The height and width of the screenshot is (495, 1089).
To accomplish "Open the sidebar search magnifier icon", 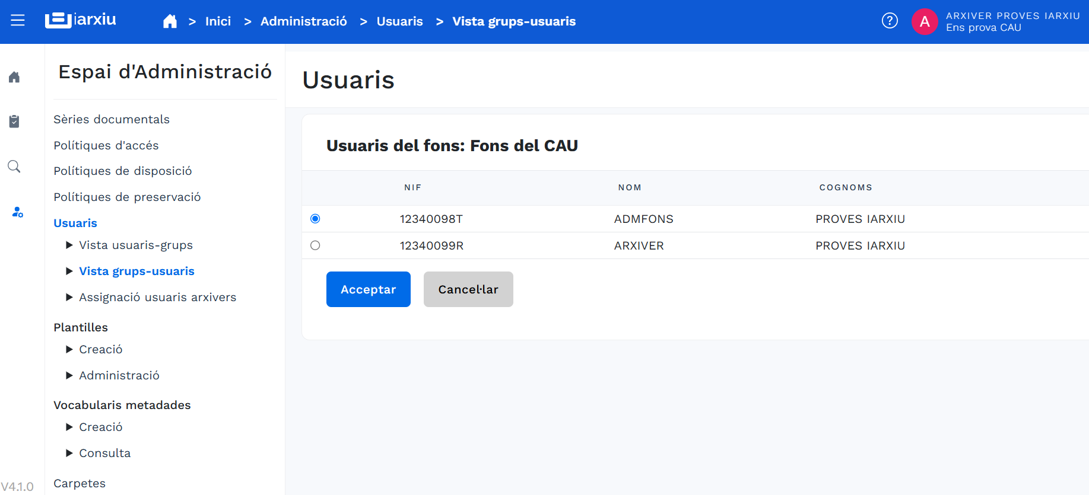I will 14,167.
